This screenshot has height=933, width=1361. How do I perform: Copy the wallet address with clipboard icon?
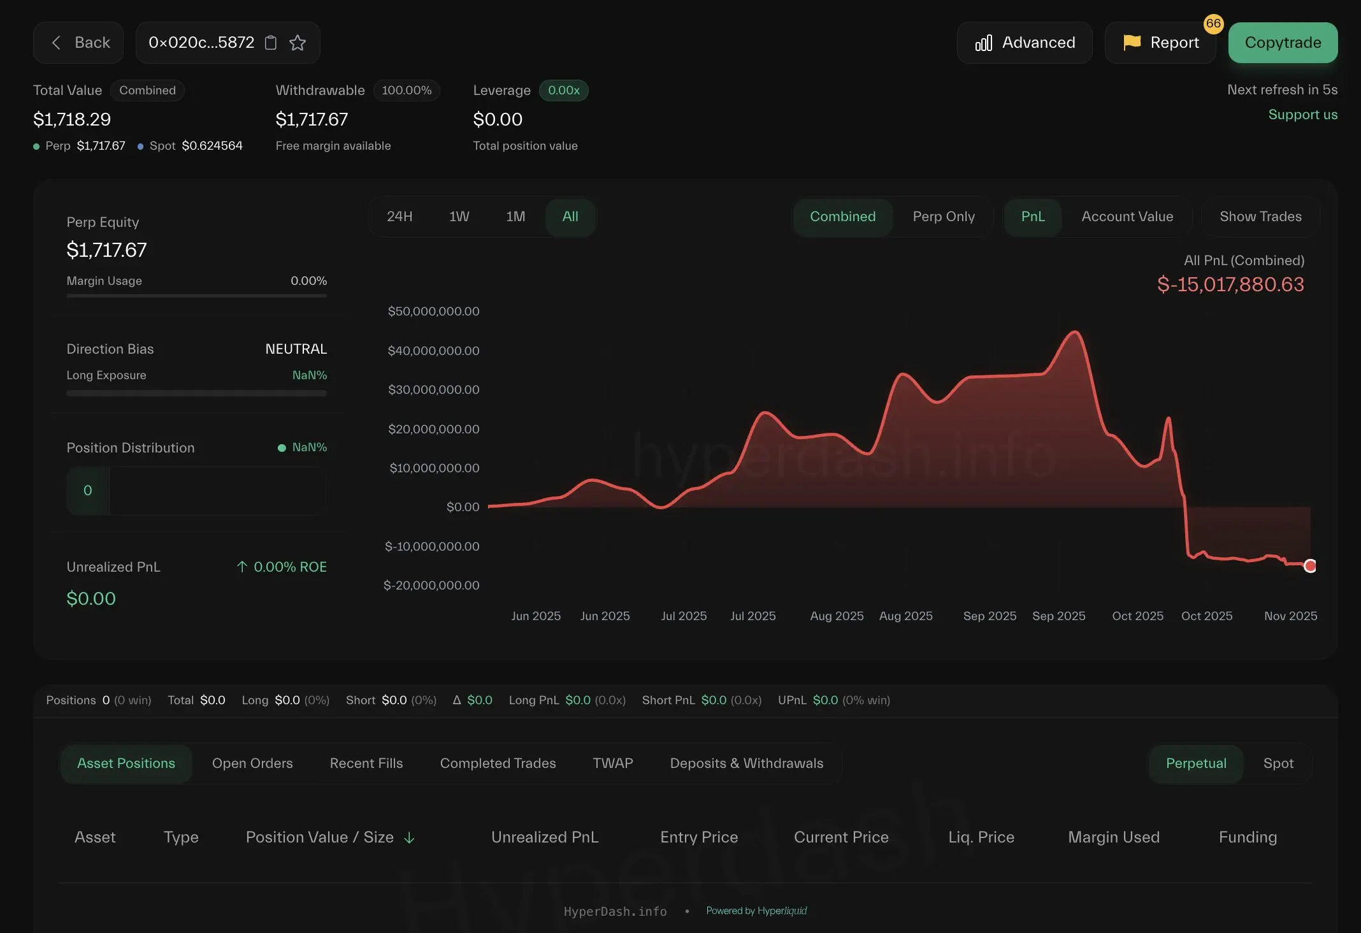pos(271,43)
